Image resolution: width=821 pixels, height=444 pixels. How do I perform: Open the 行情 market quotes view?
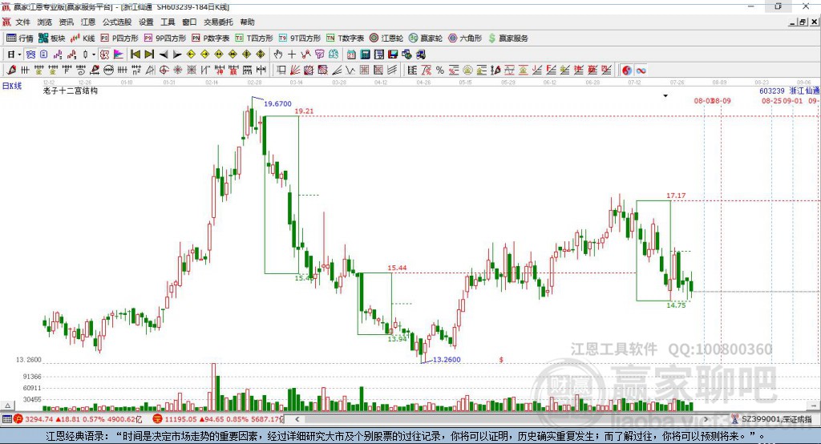(20, 38)
